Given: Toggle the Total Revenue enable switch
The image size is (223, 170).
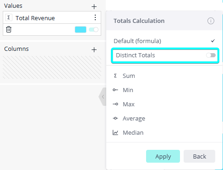Looking at the screenshot, I should pyautogui.click(x=93, y=29).
